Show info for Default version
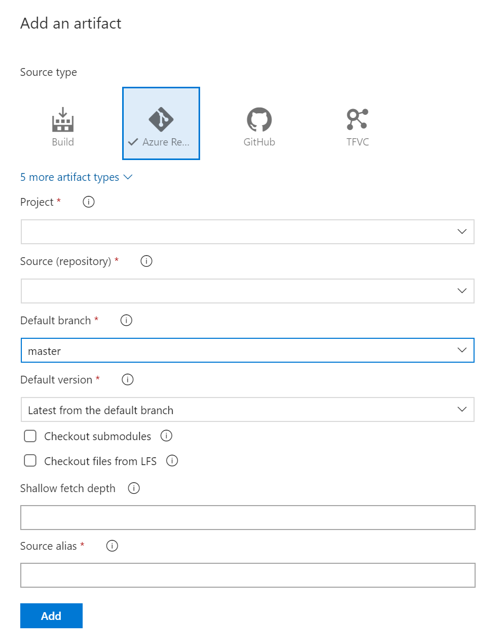This screenshot has width=486, height=635. (x=127, y=380)
